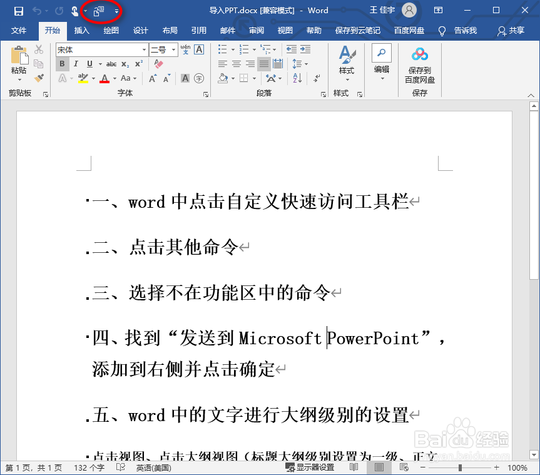Click the Tell Me search box
The width and height of the screenshot is (540, 475).
click(457, 31)
